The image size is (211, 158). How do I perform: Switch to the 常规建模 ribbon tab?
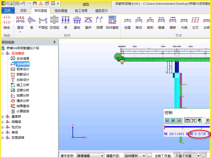tap(41, 11)
